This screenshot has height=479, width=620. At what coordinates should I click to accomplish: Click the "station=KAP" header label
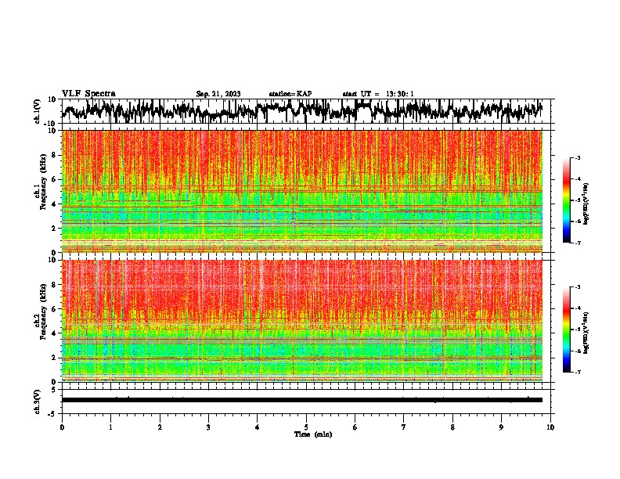tap(290, 94)
